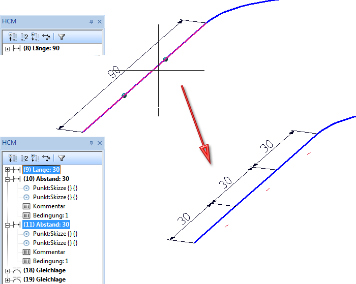Viewport: 356px width, 284px height.
Task: Click dimension icon beside (10) Abstand: 30
Action: point(17,179)
